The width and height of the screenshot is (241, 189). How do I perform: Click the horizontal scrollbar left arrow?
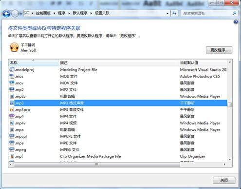point(11,165)
